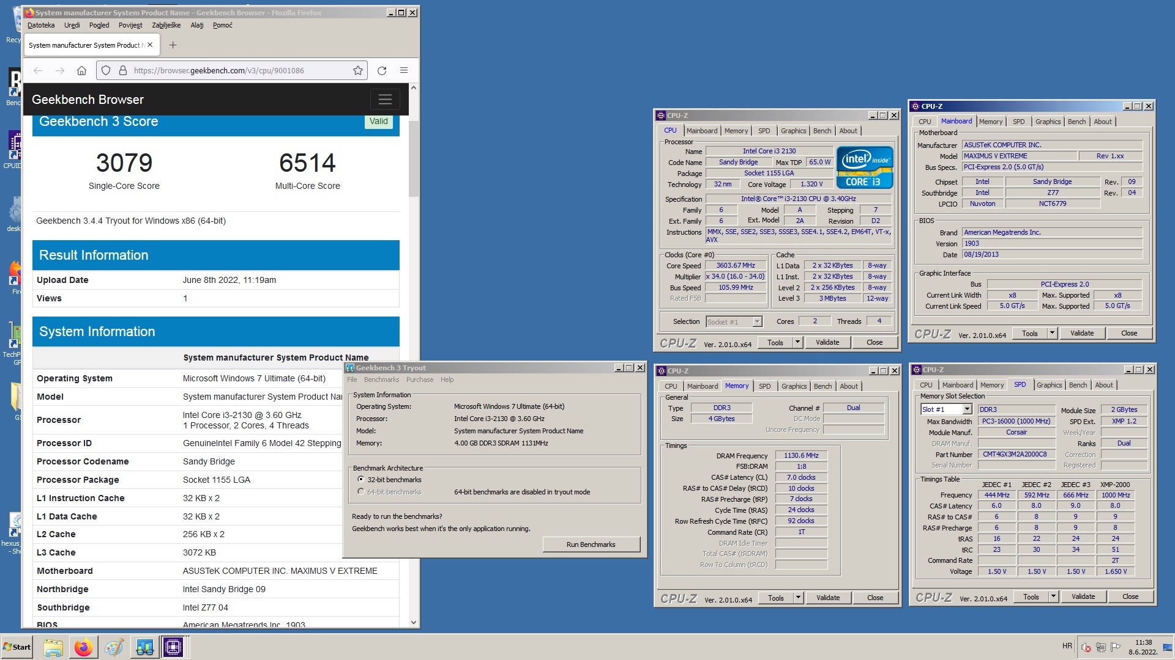Switch to Mainboard tab in CPU-Z CPU window
Image resolution: width=1175 pixels, height=660 pixels.
pos(701,131)
